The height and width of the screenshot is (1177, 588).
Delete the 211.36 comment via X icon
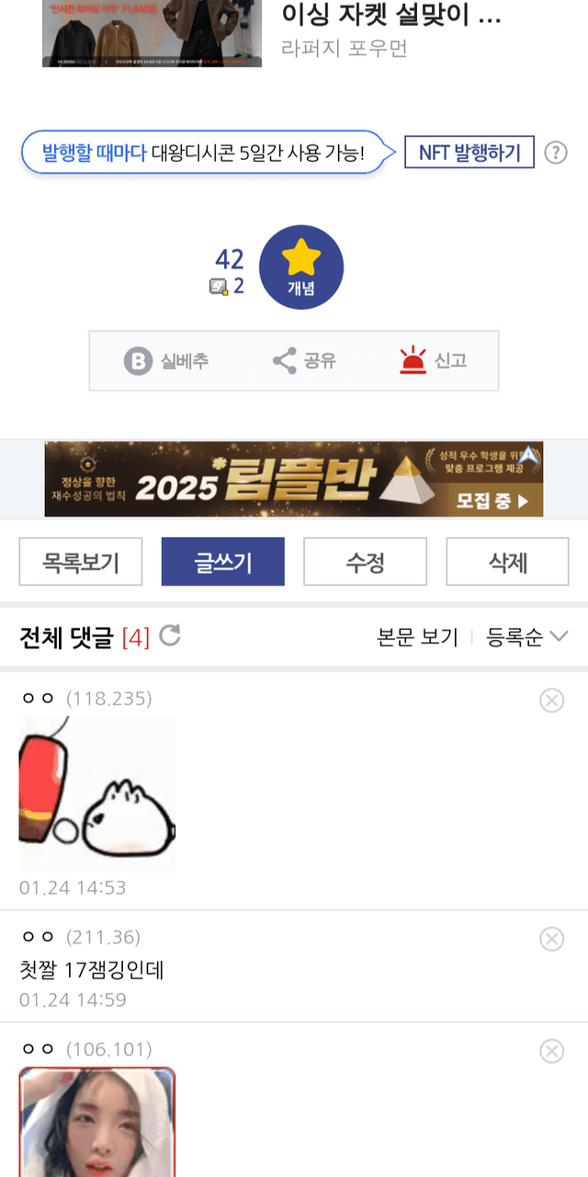click(x=551, y=939)
